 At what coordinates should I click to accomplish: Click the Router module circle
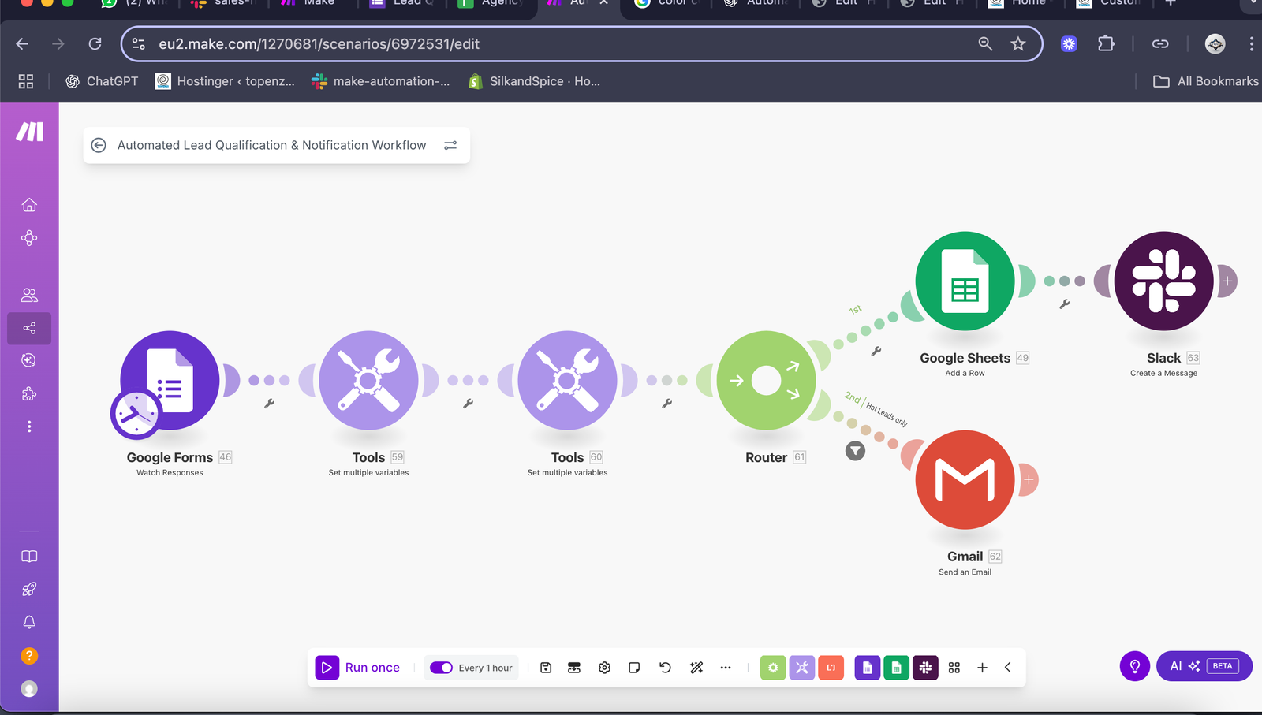(x=766, y=380)
